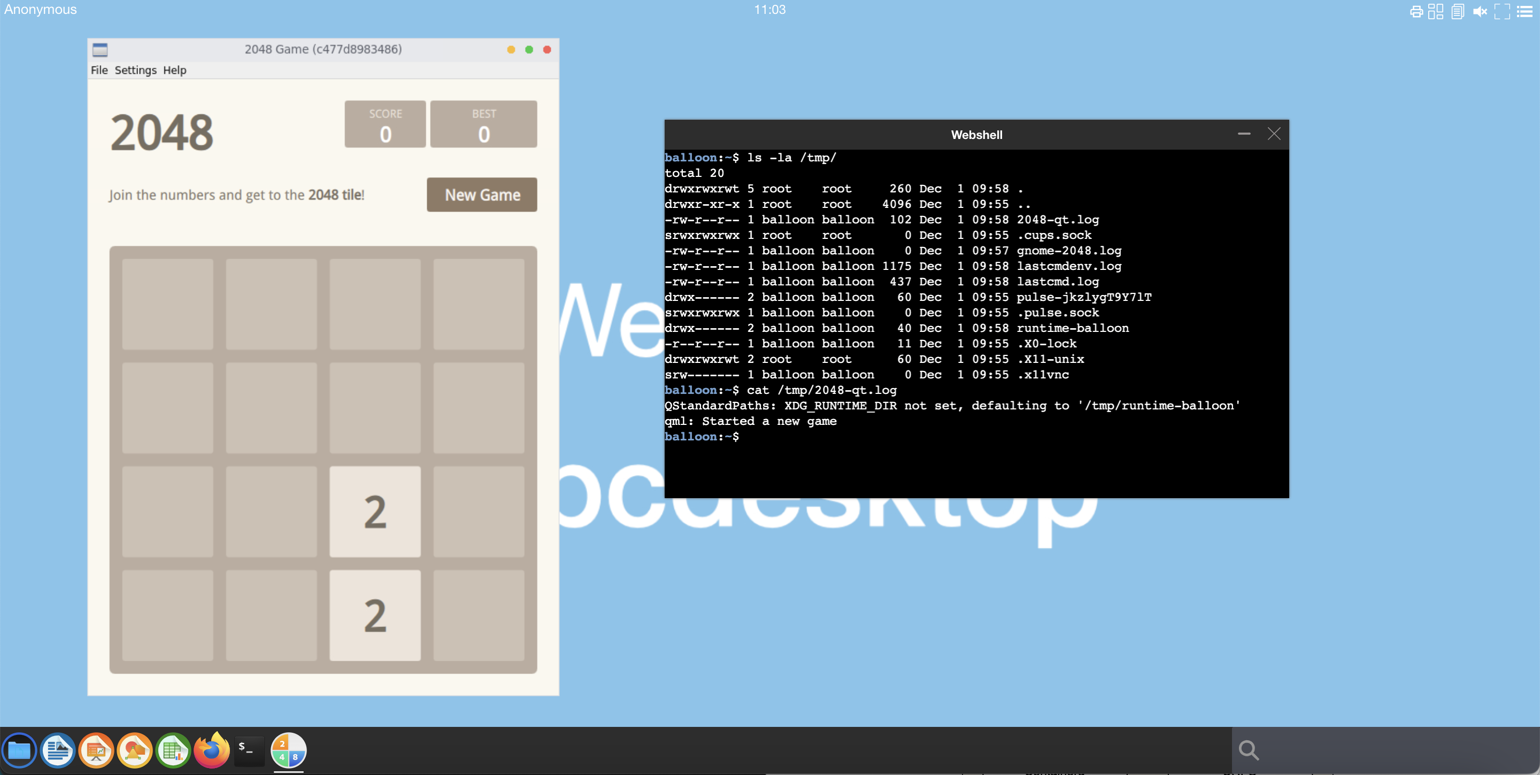The height and width of the screenshot is (775, 1540).
Task: Toggle the display layout icon in taskbar
Action: click(x=1435, y=11)
